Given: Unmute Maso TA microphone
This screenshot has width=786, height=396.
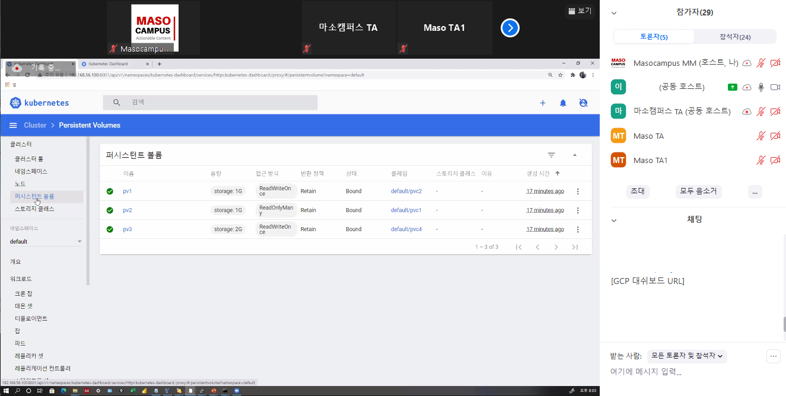Looking at the screenshot, I should [761, 136].
